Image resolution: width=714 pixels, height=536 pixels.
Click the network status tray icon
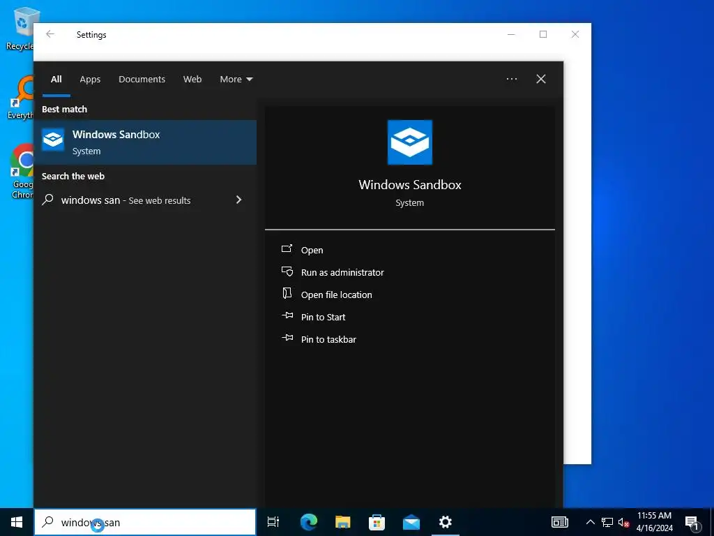point(607,522)
